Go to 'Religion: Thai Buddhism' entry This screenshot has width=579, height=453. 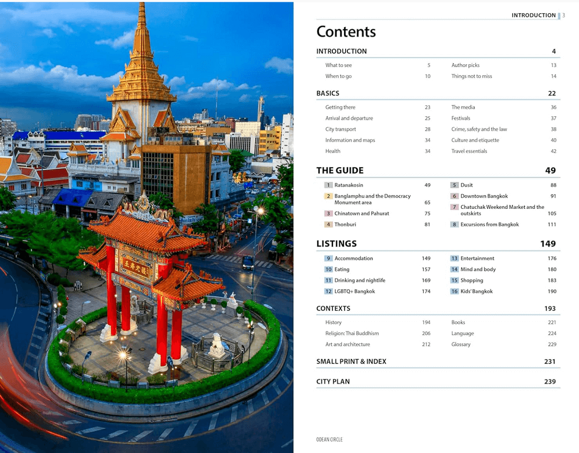point(352,334)
